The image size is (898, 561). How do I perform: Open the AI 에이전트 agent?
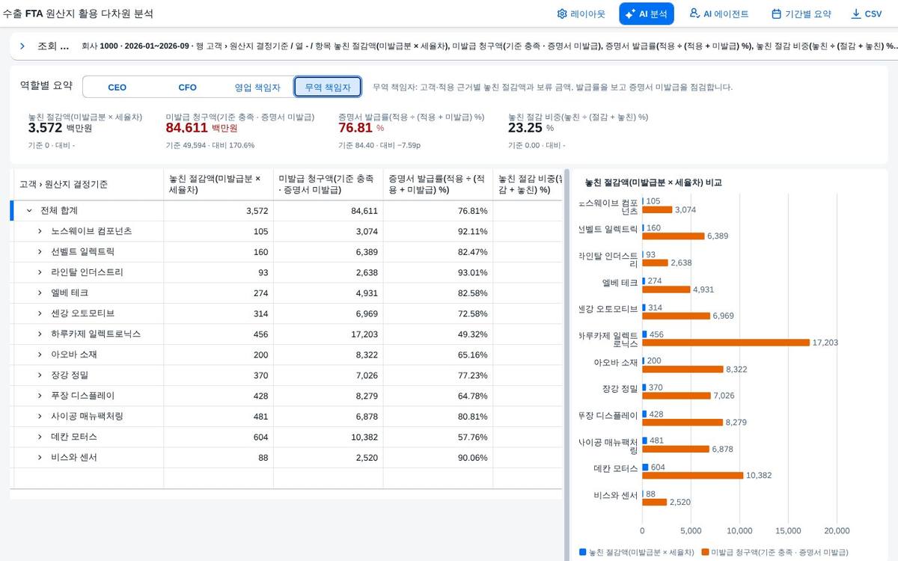718,13
